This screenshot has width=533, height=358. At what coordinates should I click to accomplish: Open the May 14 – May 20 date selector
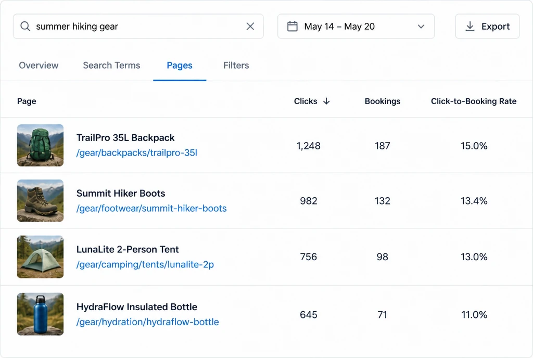click(356, 26)
